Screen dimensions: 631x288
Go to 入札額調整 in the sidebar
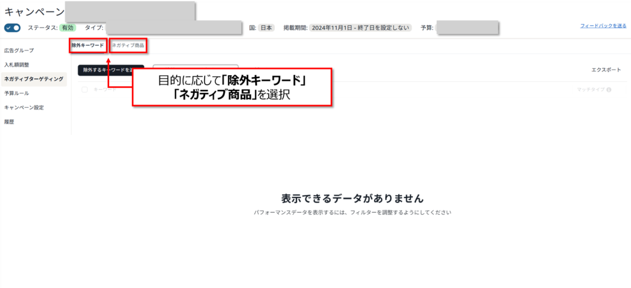[x=17, y=65]
